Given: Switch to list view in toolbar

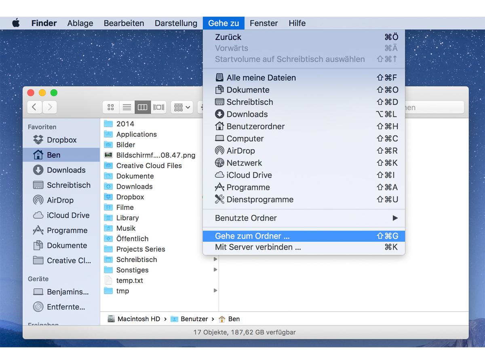Looking at the screenshot, I should pos(127,107).
